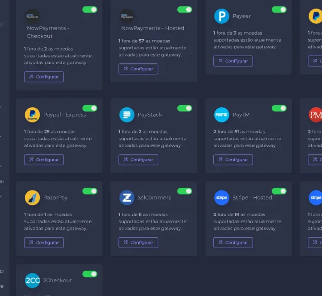
Task: Click the Stripe - Hosted logo icon
Action: (222, 198)
